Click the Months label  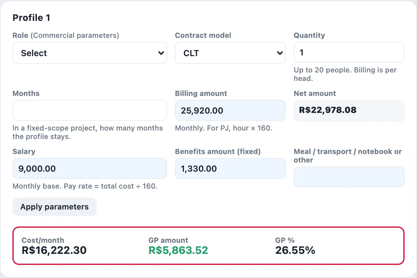coord(26,93)
